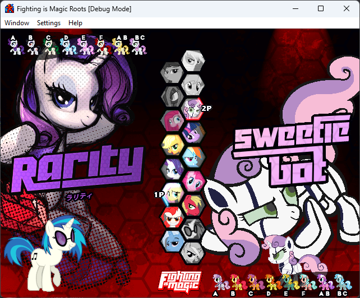Click the greyed-out pony with round glasses
360x298 pixels.
[x=193, y=229]
